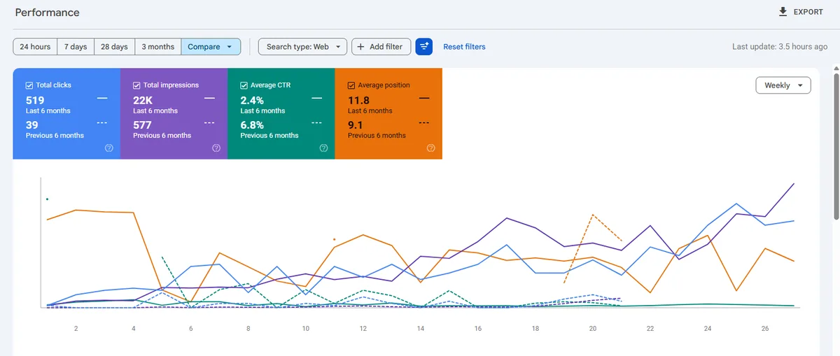Click the Add filter button
The image size is (840, 356).
(380, 47)
